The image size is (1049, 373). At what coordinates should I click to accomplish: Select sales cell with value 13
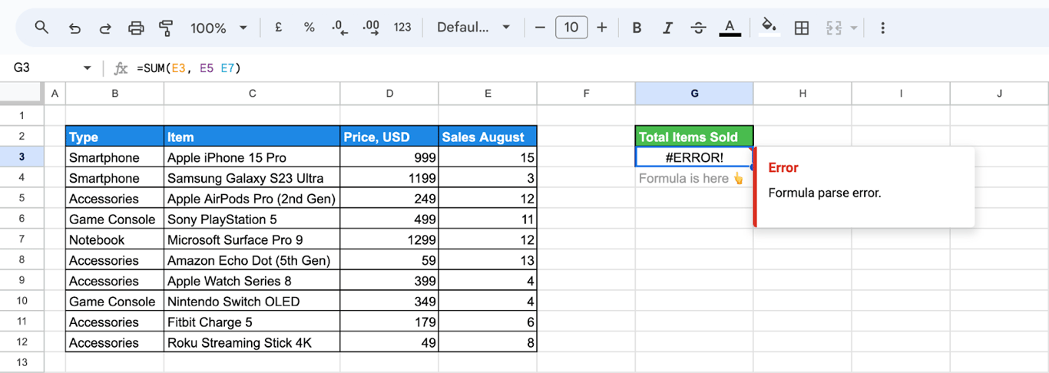488,261
